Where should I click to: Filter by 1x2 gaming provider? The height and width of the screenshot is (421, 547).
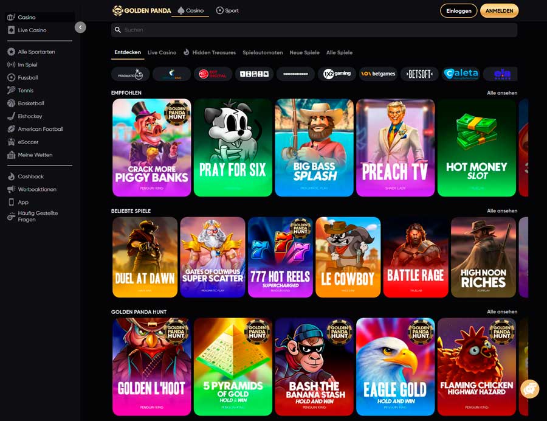coord(337,74)
